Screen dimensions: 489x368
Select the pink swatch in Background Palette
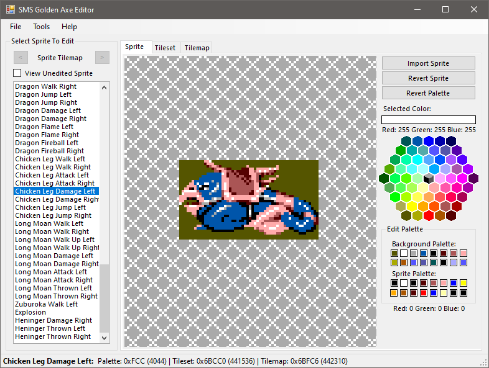pos(463,253)
